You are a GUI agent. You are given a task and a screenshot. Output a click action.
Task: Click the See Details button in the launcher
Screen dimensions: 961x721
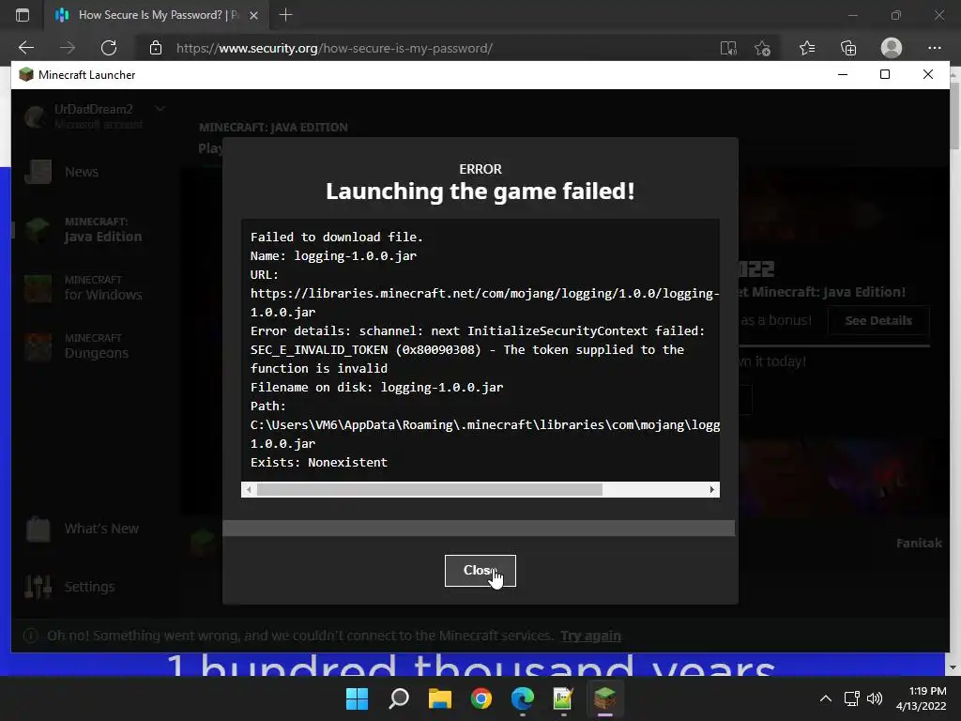(878, 321)
